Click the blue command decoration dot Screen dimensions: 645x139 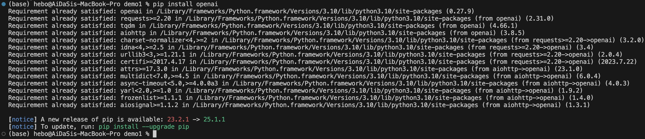[x=4, y=4]
